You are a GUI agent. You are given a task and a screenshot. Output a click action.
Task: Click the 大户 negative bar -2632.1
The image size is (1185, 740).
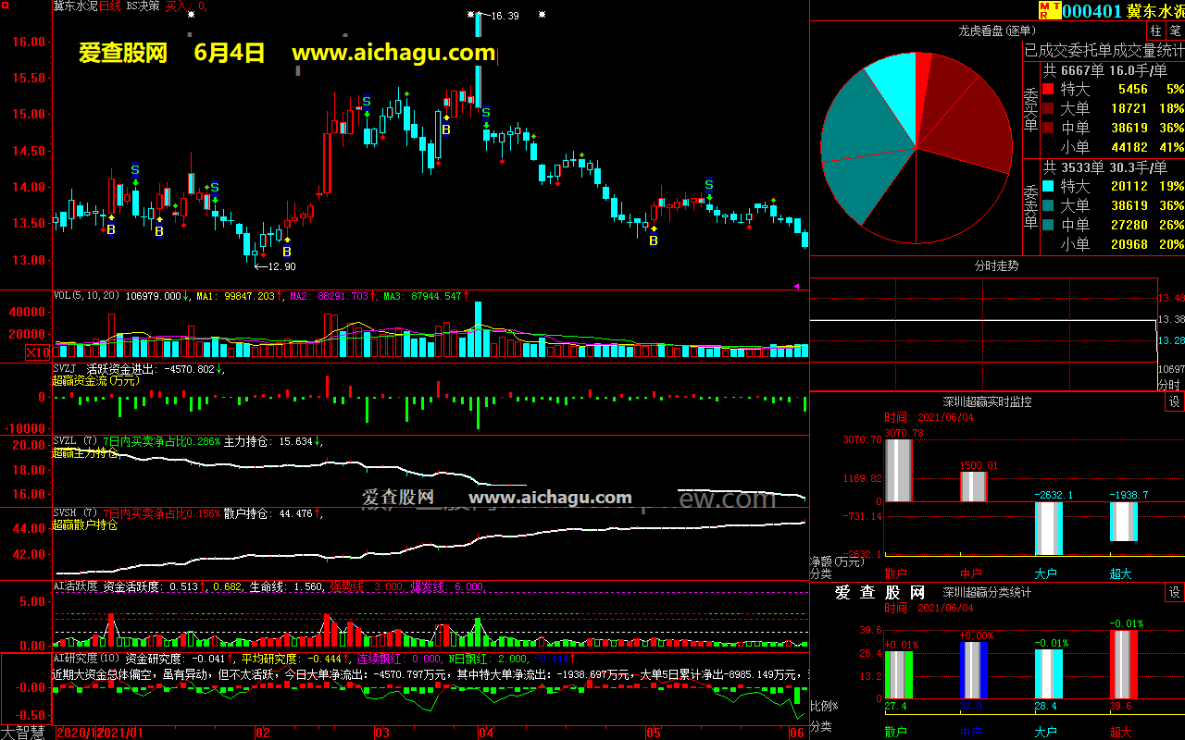(x=1048, y=528)
